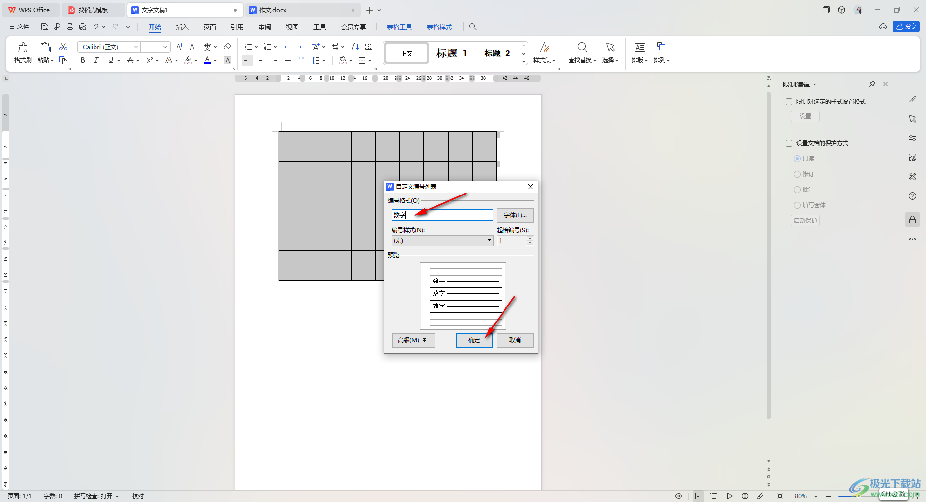This screenshot has width=926, height=502.
Task: Click the print icon in quick access bar
Action: click(70, 27)
